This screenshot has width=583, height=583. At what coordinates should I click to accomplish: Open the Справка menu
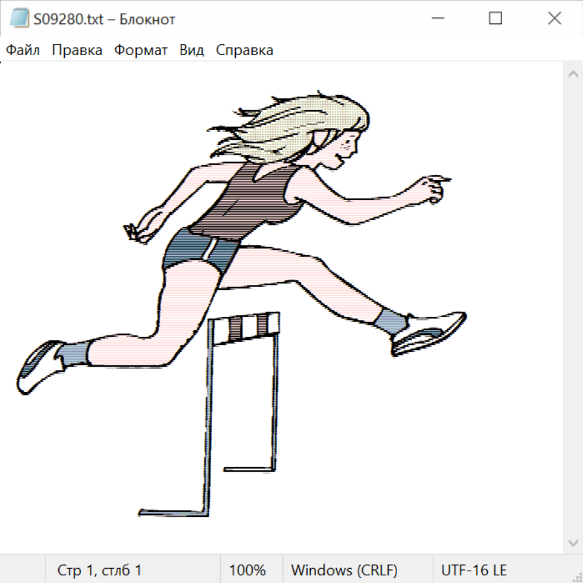(244, 51)
